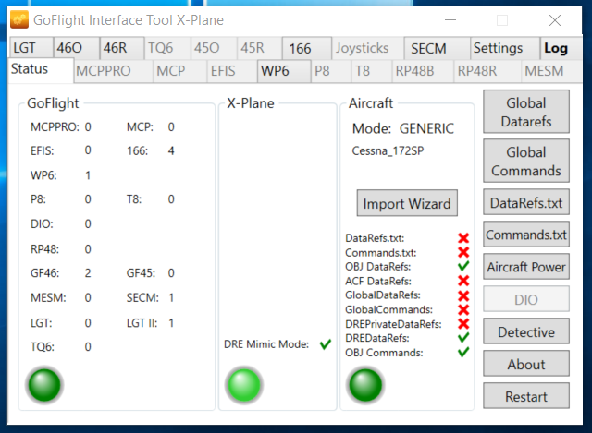592x433 pixels.
Task: Open the Commands.txt file button
Action: click(x=526, y=235)
